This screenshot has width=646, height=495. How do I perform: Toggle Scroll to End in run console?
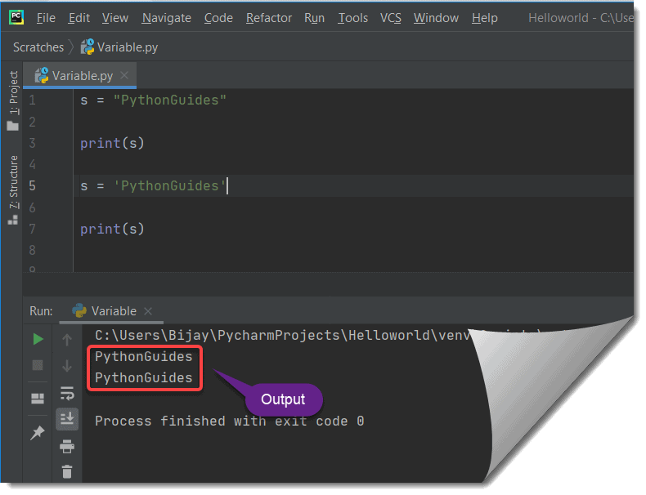point(67,419)
